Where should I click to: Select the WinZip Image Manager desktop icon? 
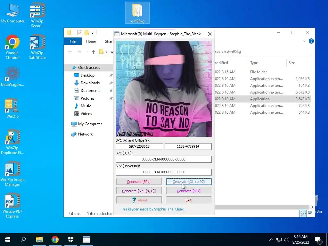[12, 174]
